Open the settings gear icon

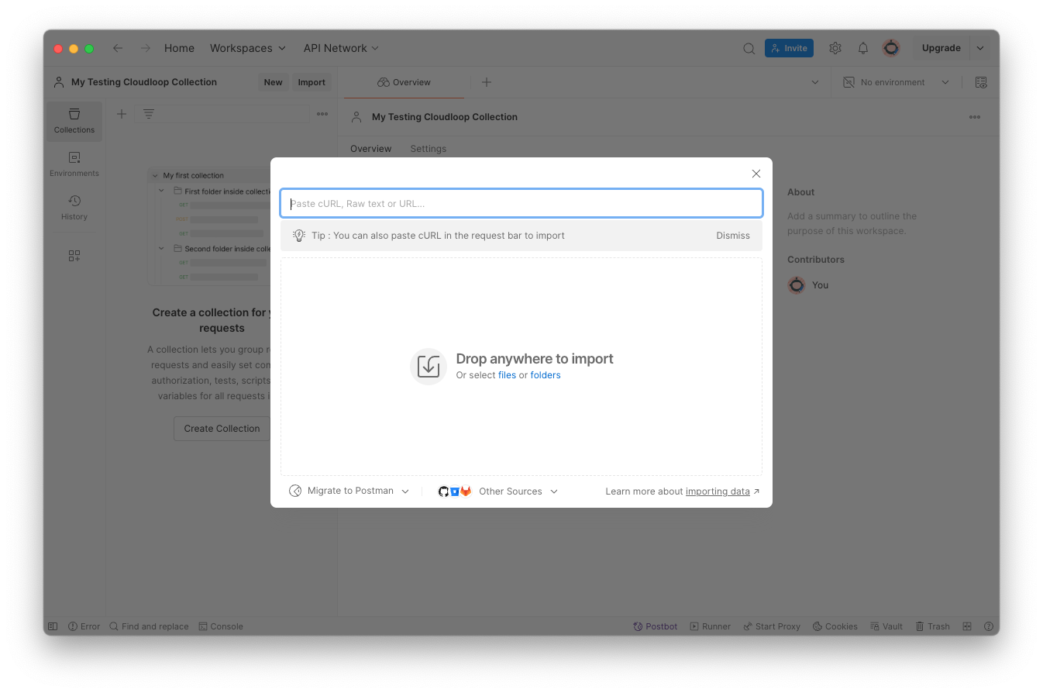tap(835, 48)
